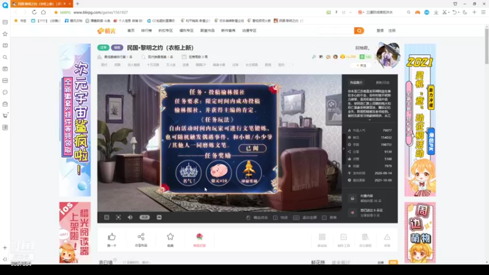Open browser downloads arrow icon
The width and height of the screenshot is (489, 275).
[x=436, y=12]
